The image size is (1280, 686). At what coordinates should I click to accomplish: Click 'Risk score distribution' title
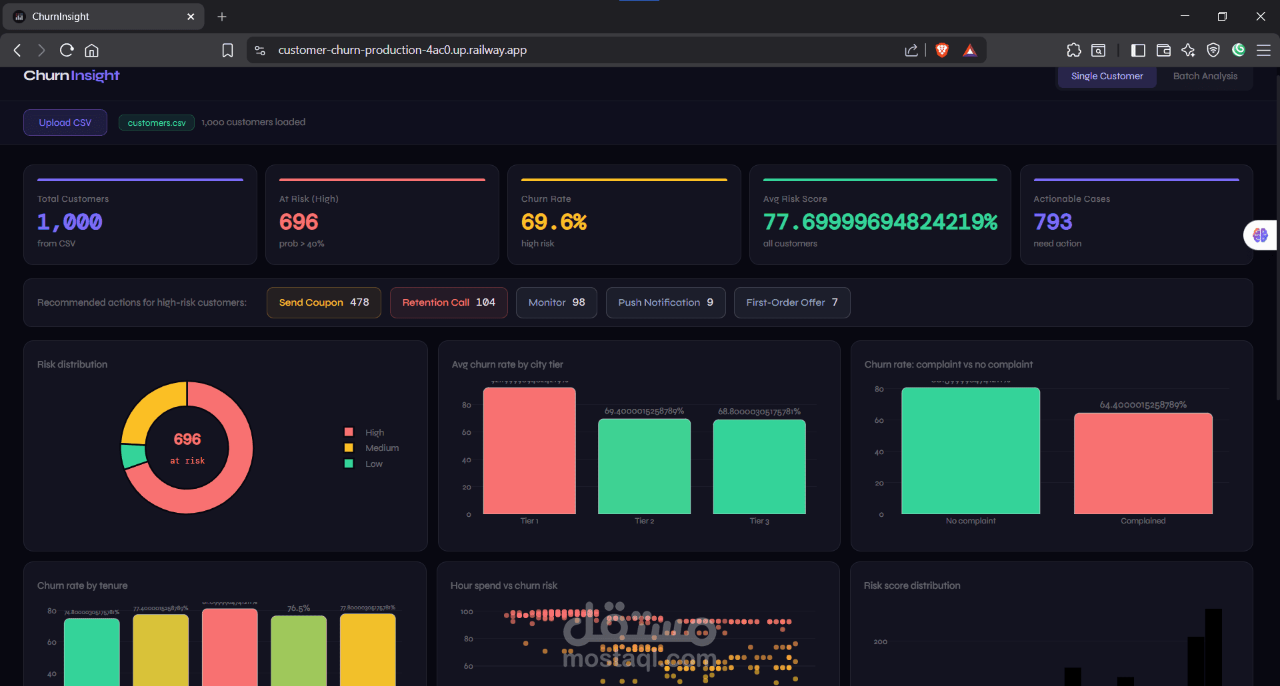[912, 585]
